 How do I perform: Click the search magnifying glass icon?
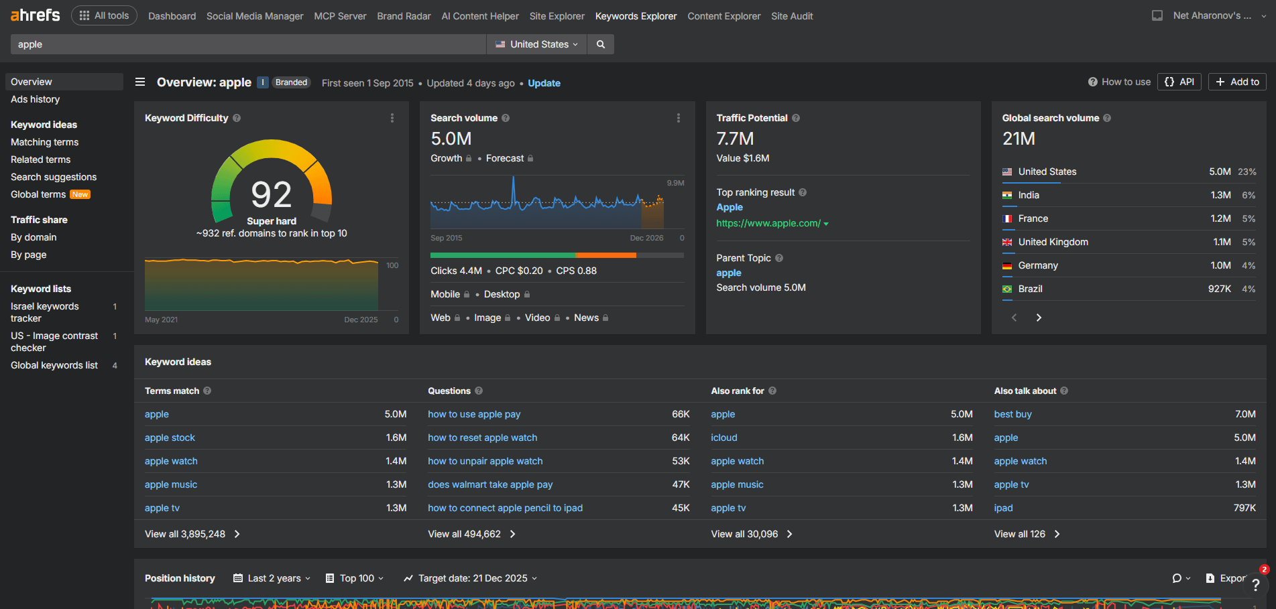(x=599, y=44)
